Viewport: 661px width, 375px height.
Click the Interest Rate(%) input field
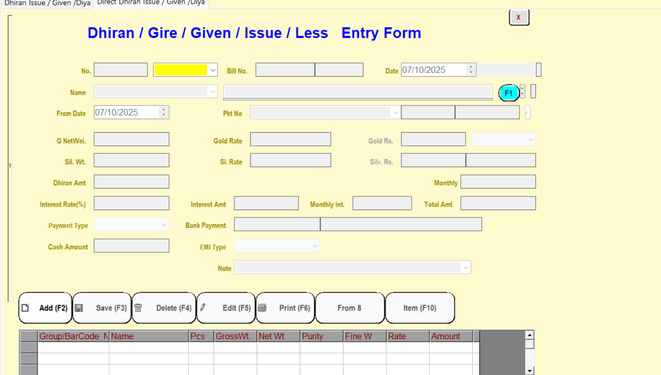[x=132, y=203]
